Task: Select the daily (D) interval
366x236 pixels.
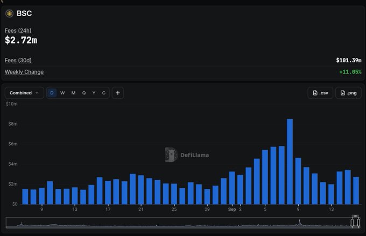Action: (52, 93)
